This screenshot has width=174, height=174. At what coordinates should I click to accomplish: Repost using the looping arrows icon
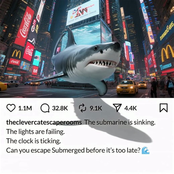[82, 108]
